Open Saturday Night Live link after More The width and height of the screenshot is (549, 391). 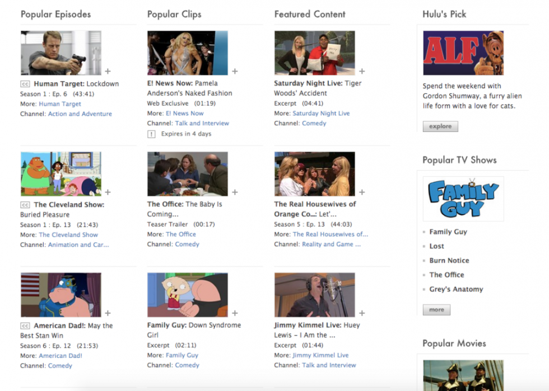point(321,114)
